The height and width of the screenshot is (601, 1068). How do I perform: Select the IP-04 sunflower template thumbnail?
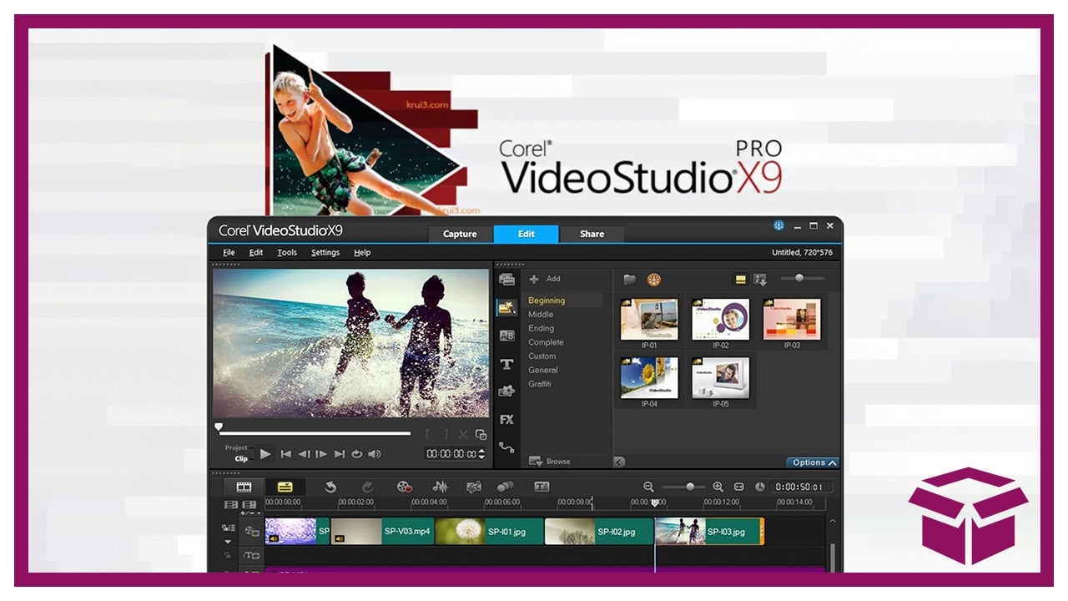click(x=649, y=378)
